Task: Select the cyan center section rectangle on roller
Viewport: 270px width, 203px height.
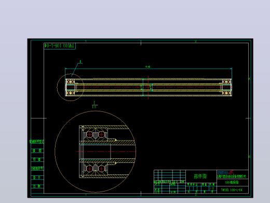Action: 147,87
